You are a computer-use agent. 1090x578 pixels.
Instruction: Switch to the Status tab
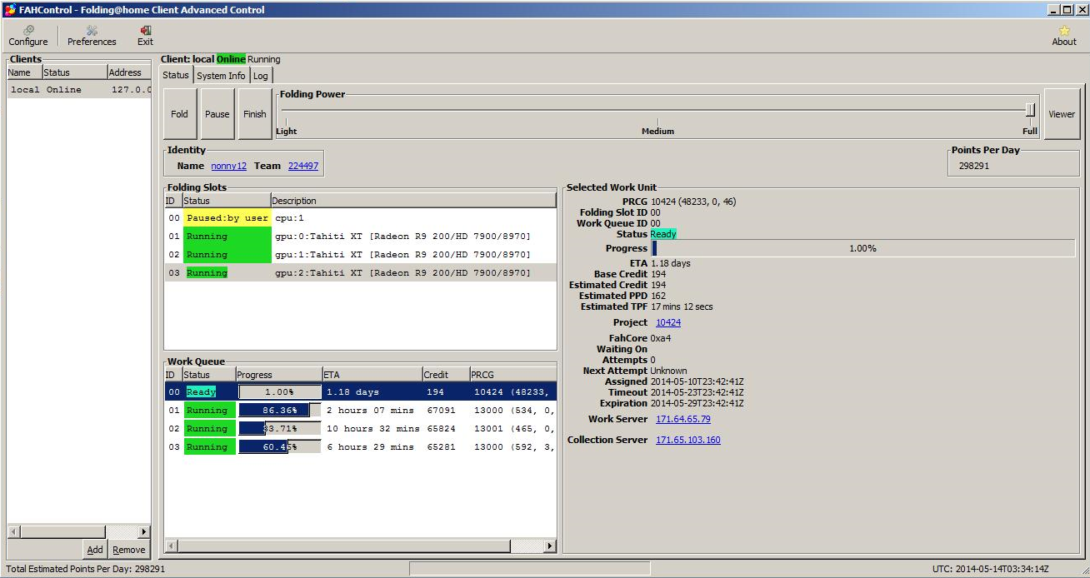tap(176, 75)
